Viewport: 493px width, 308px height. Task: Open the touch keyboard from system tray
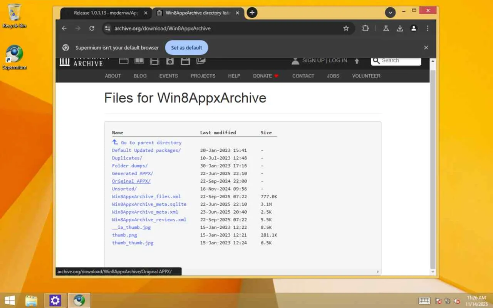[x=424, y=301]
